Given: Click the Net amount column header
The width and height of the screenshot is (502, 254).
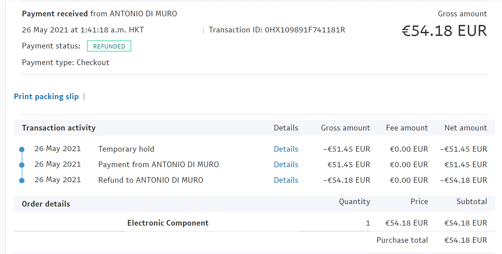Looking at the screenshot, I should pyautogui.click(x=465, y=128).
